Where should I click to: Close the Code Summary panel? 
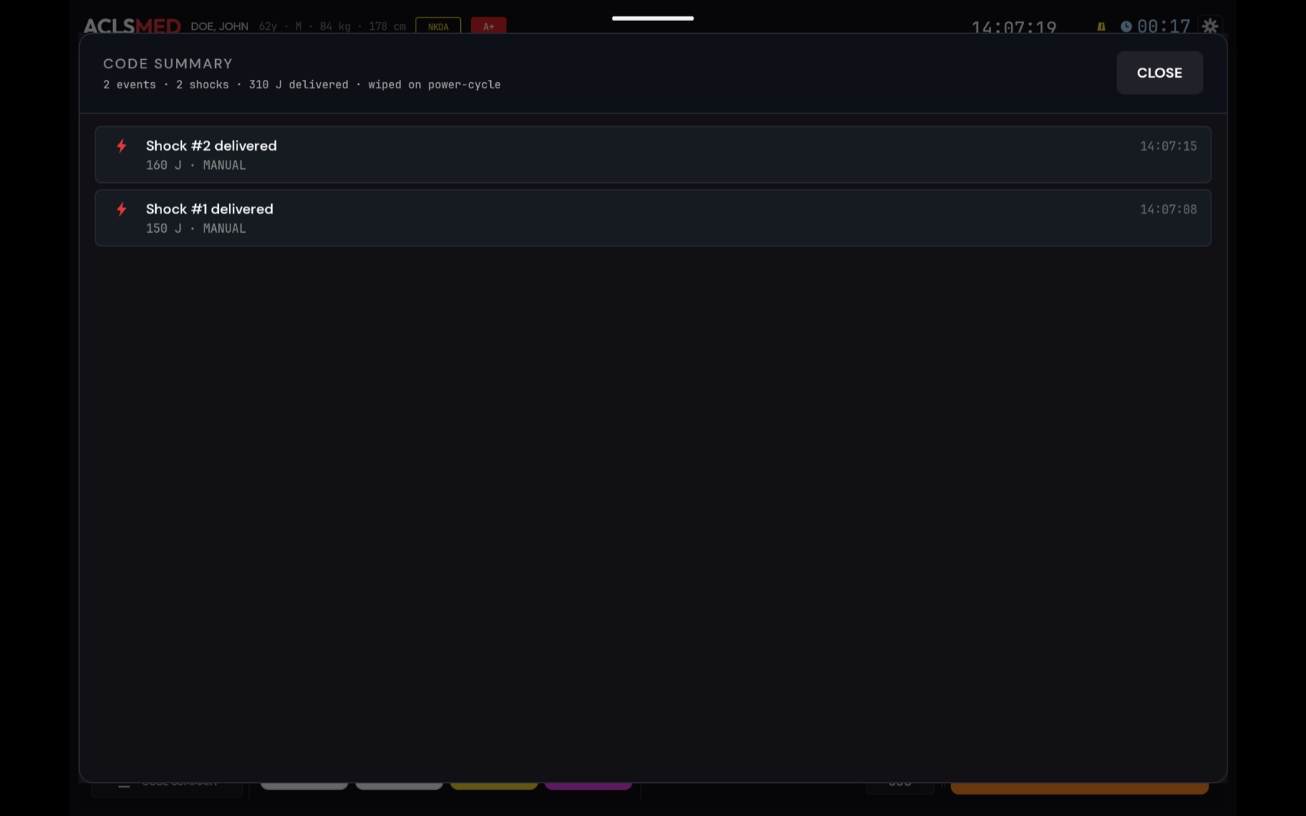[1159, 73]
